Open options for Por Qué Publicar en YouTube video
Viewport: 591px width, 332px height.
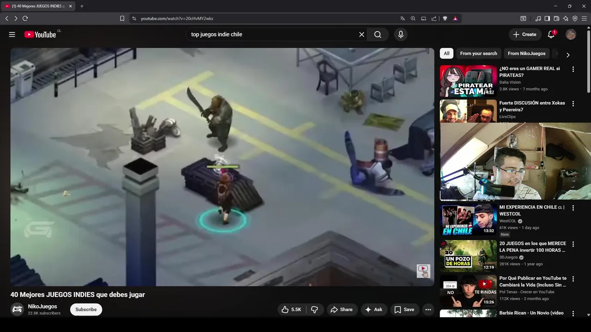coord(573,279)
